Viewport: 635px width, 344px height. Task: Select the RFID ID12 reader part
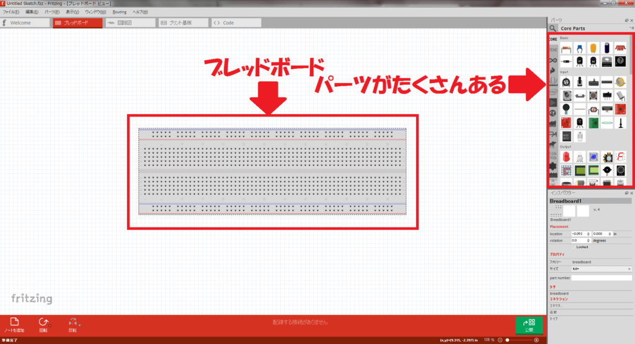[566, 136]
